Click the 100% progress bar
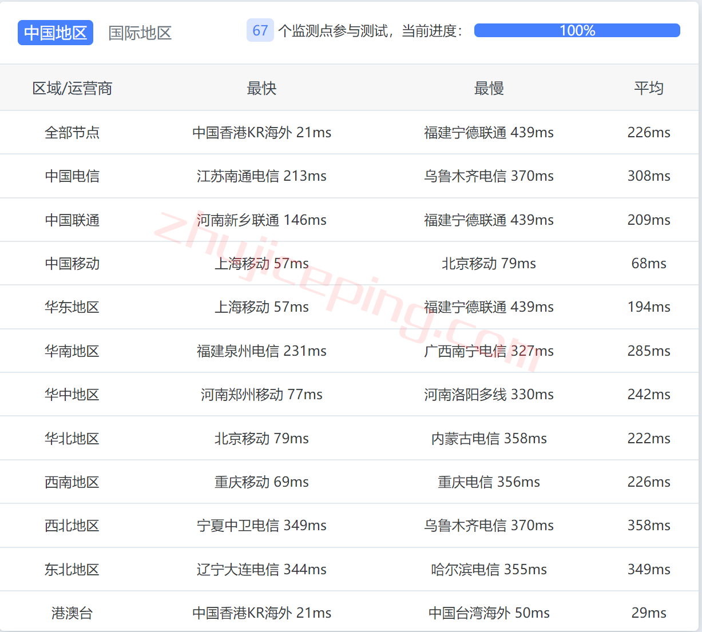 point(577,30)
